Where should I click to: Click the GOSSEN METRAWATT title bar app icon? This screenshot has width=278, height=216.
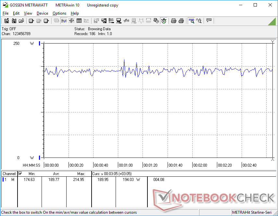click(x=5, y=5)
